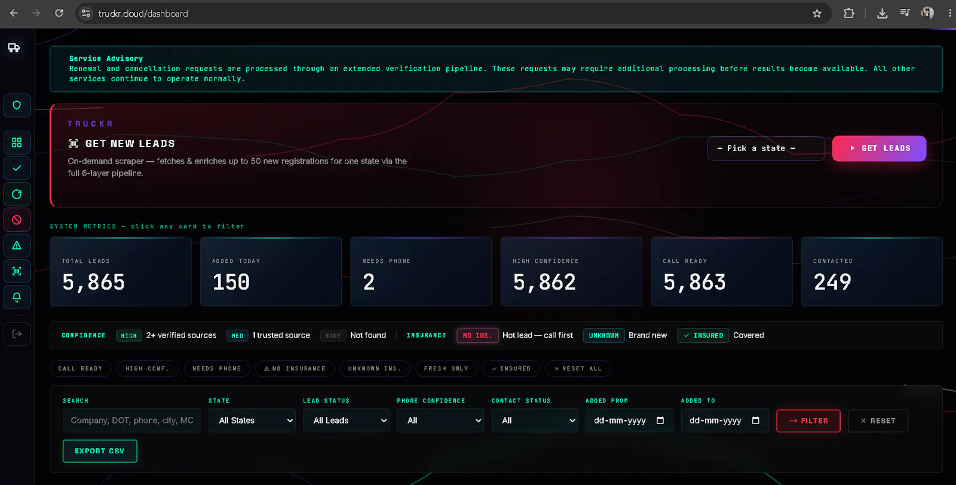This screenshot has height=485, width=956.
Task: Open the State dropdown showing All States
Action: [x=252, y=420]
